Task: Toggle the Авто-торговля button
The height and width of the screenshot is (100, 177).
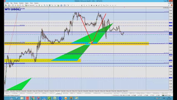Action: click(30, 5)
